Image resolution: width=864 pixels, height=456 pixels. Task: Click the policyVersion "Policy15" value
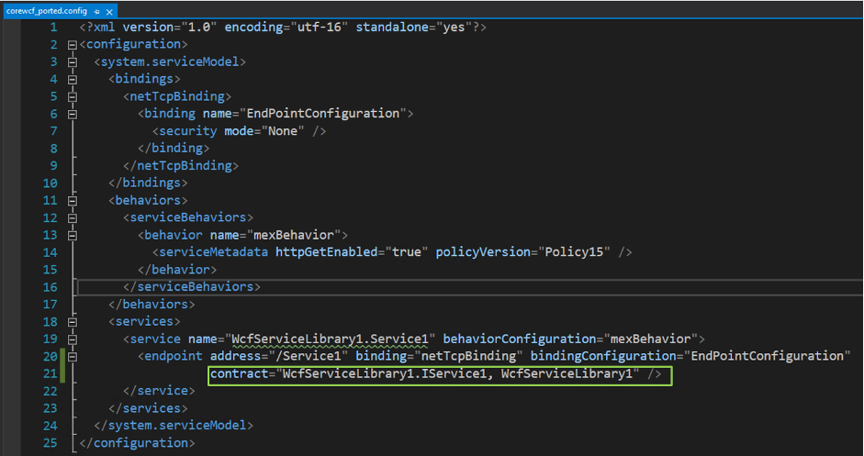click(574, 252)
